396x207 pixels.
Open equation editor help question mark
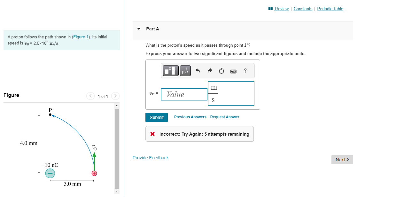pos(245,71)
